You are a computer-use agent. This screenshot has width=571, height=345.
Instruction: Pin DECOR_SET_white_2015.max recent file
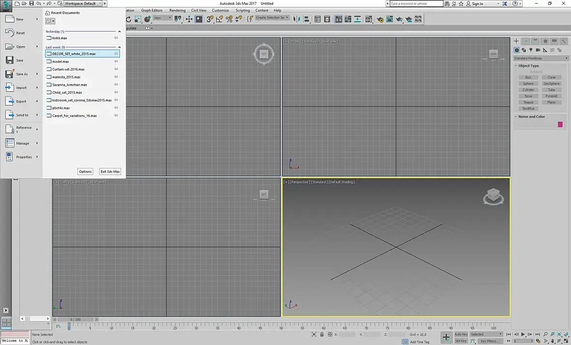coord(116,54)
